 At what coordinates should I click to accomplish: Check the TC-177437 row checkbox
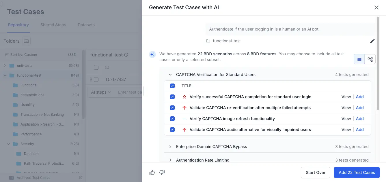point(96,79)
